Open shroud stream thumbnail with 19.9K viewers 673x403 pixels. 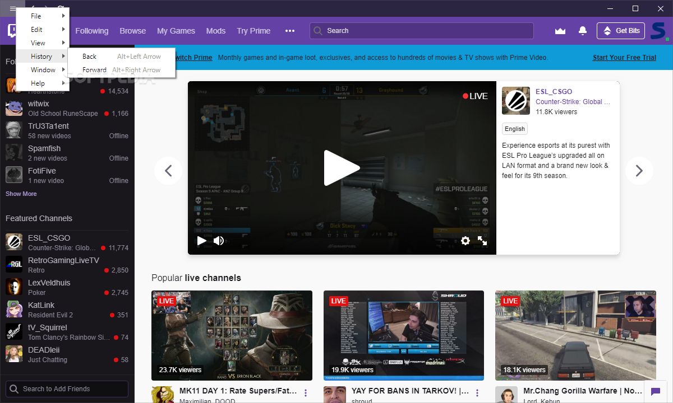(404, 335)
